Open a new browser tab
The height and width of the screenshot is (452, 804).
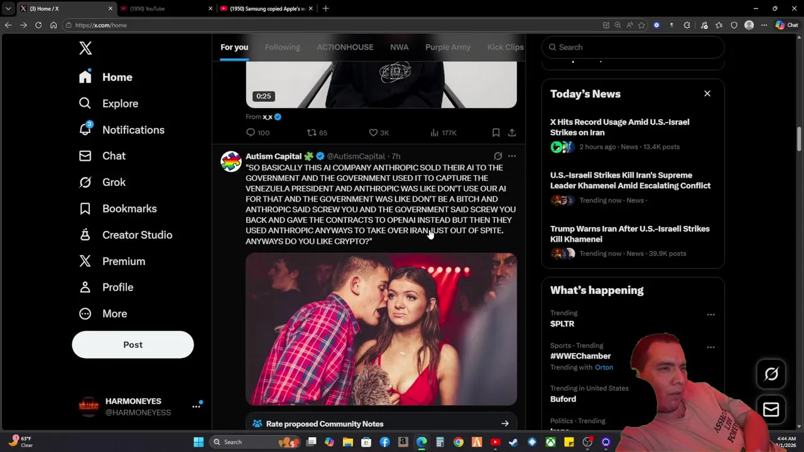325,8
